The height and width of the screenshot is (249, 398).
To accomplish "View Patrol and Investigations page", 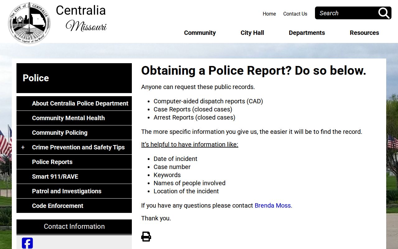I will click(x=74, y=191).
